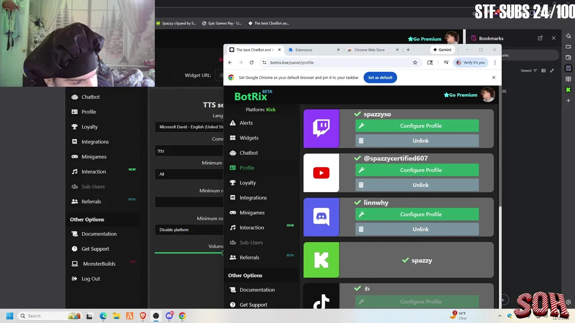
Task: Click the !tts command input field
Action: [x=189, y=151]
